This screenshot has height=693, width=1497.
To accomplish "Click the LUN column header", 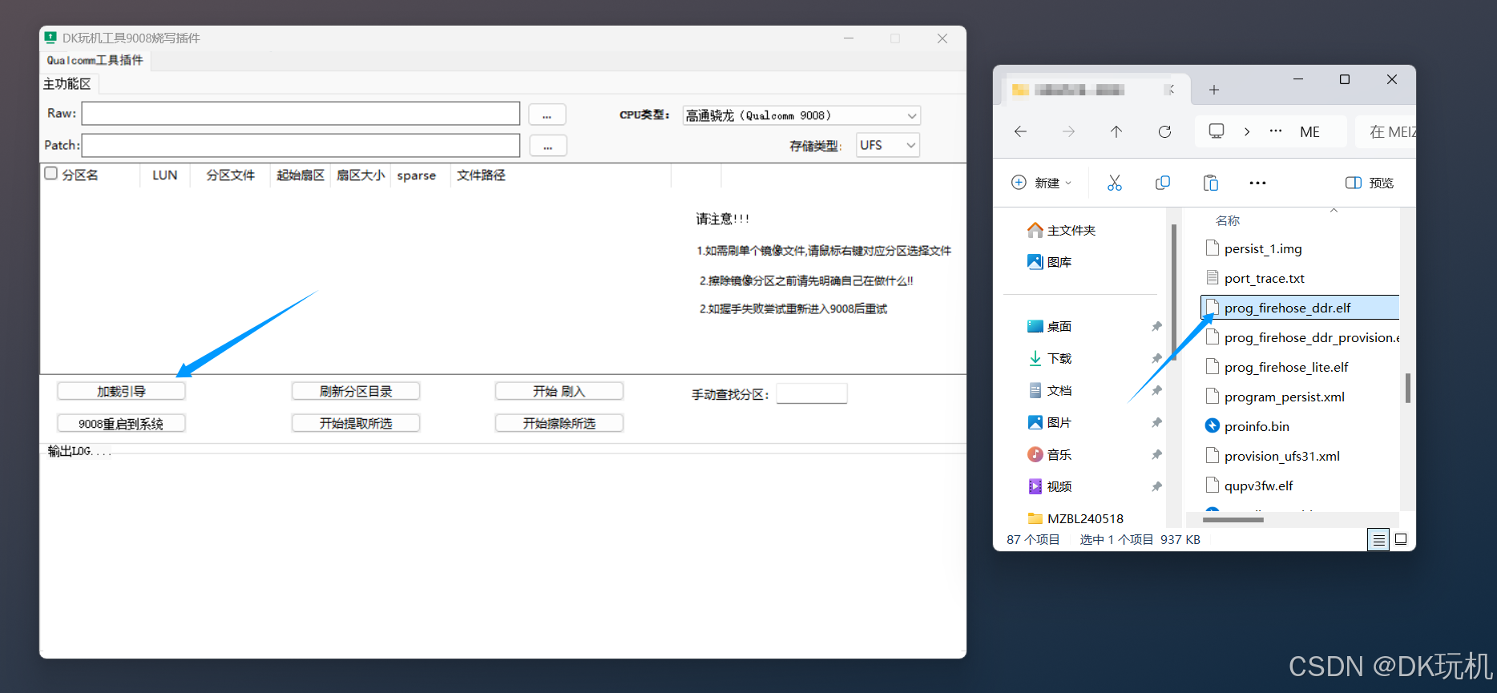I will click(165, 175).
